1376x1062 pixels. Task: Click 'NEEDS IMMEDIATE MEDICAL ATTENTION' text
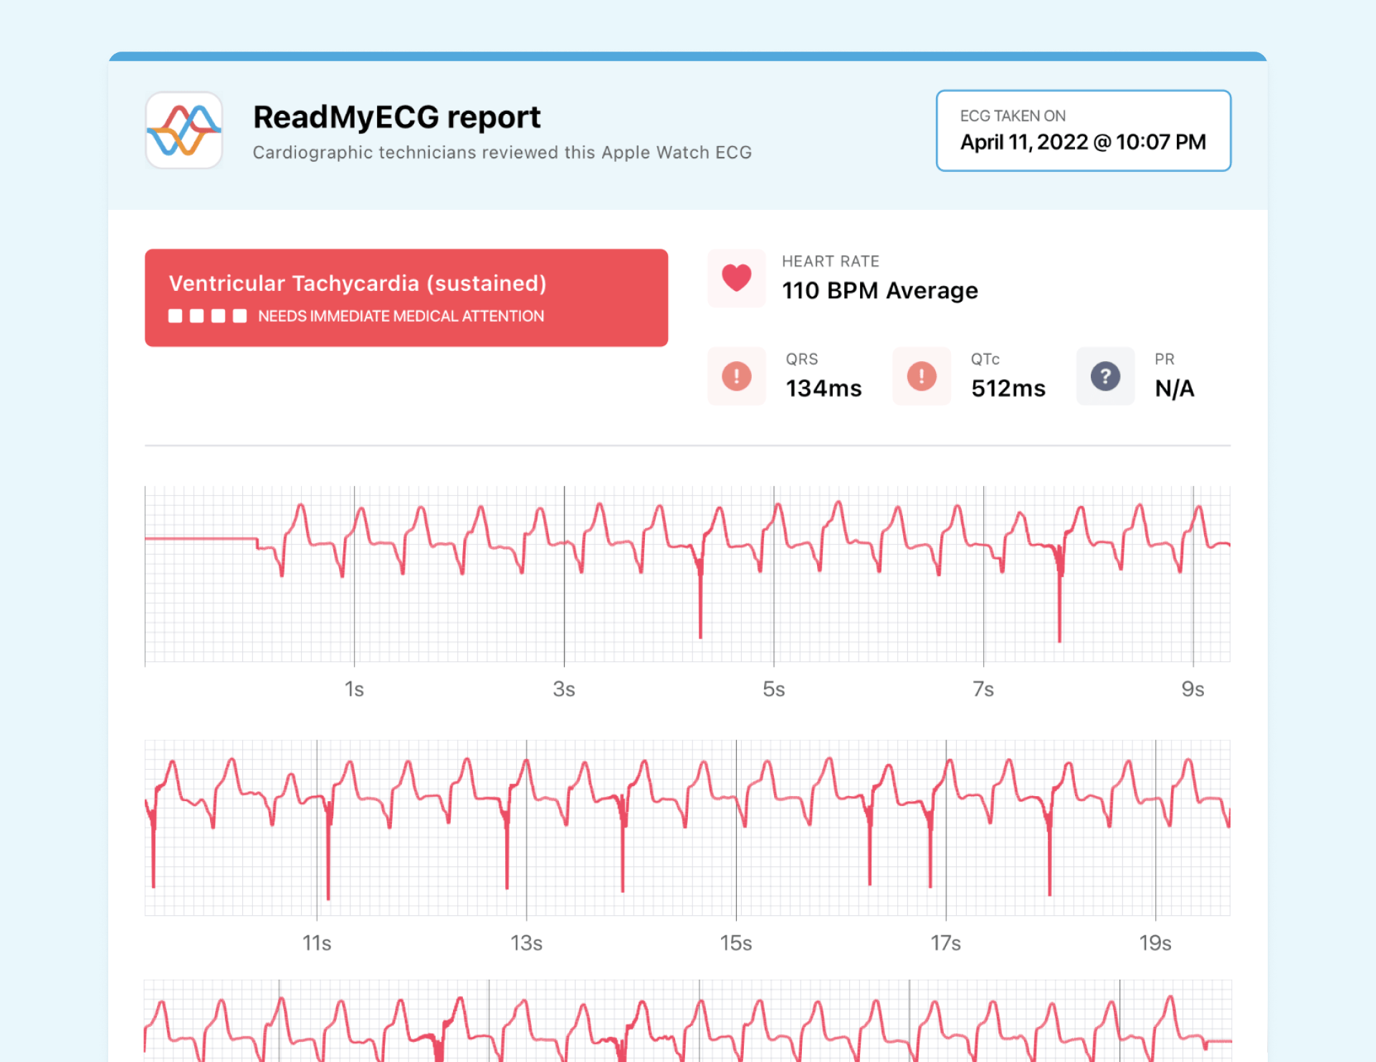tap(401, 316)
